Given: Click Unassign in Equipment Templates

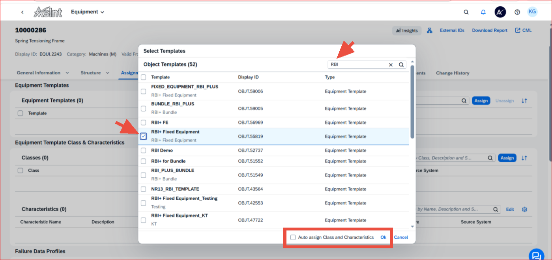Looking at the screenshot, I should point(505,101).
